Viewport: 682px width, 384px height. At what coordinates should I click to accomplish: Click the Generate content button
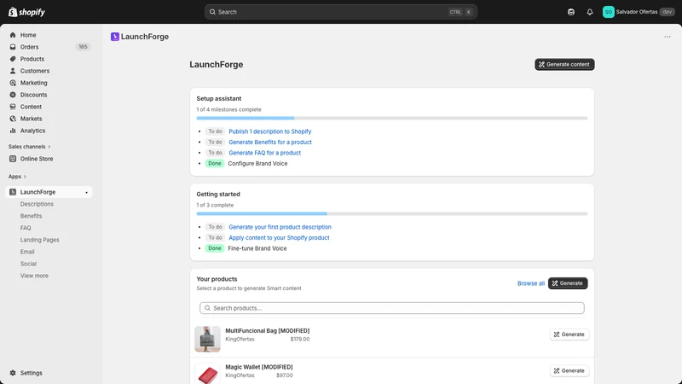point(564,65)
